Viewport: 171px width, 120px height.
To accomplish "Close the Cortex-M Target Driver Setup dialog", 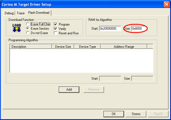I will pos(167,4).
